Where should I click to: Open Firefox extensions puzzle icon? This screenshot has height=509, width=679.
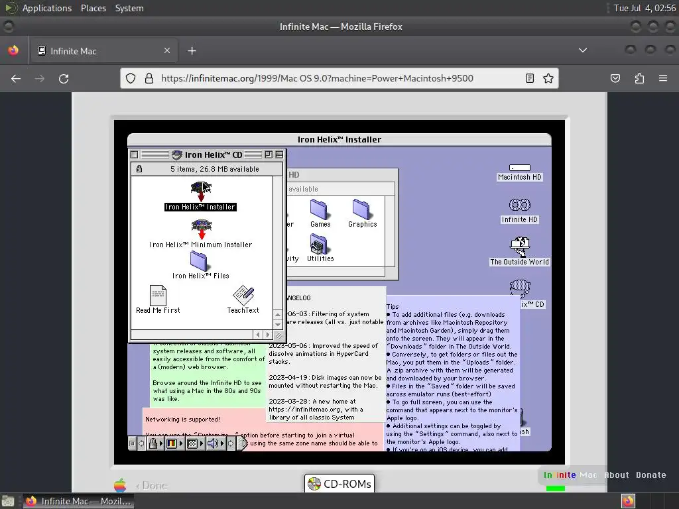(639, 78)
